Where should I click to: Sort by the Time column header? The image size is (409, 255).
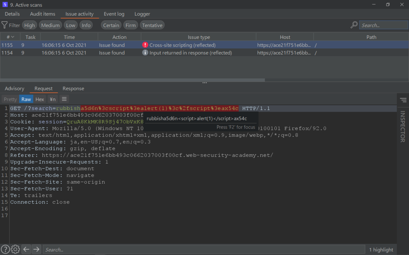tap(69, 37)
